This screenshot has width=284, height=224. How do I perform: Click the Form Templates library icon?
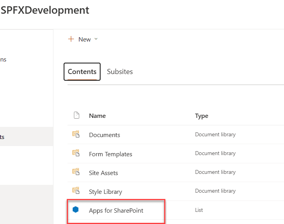[76, 153]
